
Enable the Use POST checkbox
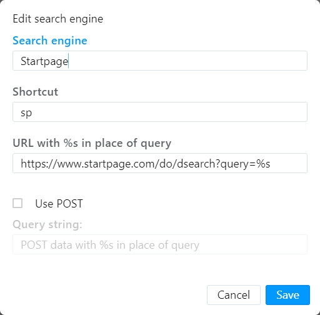click(17, 203)
